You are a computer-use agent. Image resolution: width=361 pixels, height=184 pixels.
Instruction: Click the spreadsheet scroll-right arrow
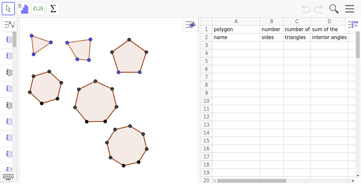353,181
